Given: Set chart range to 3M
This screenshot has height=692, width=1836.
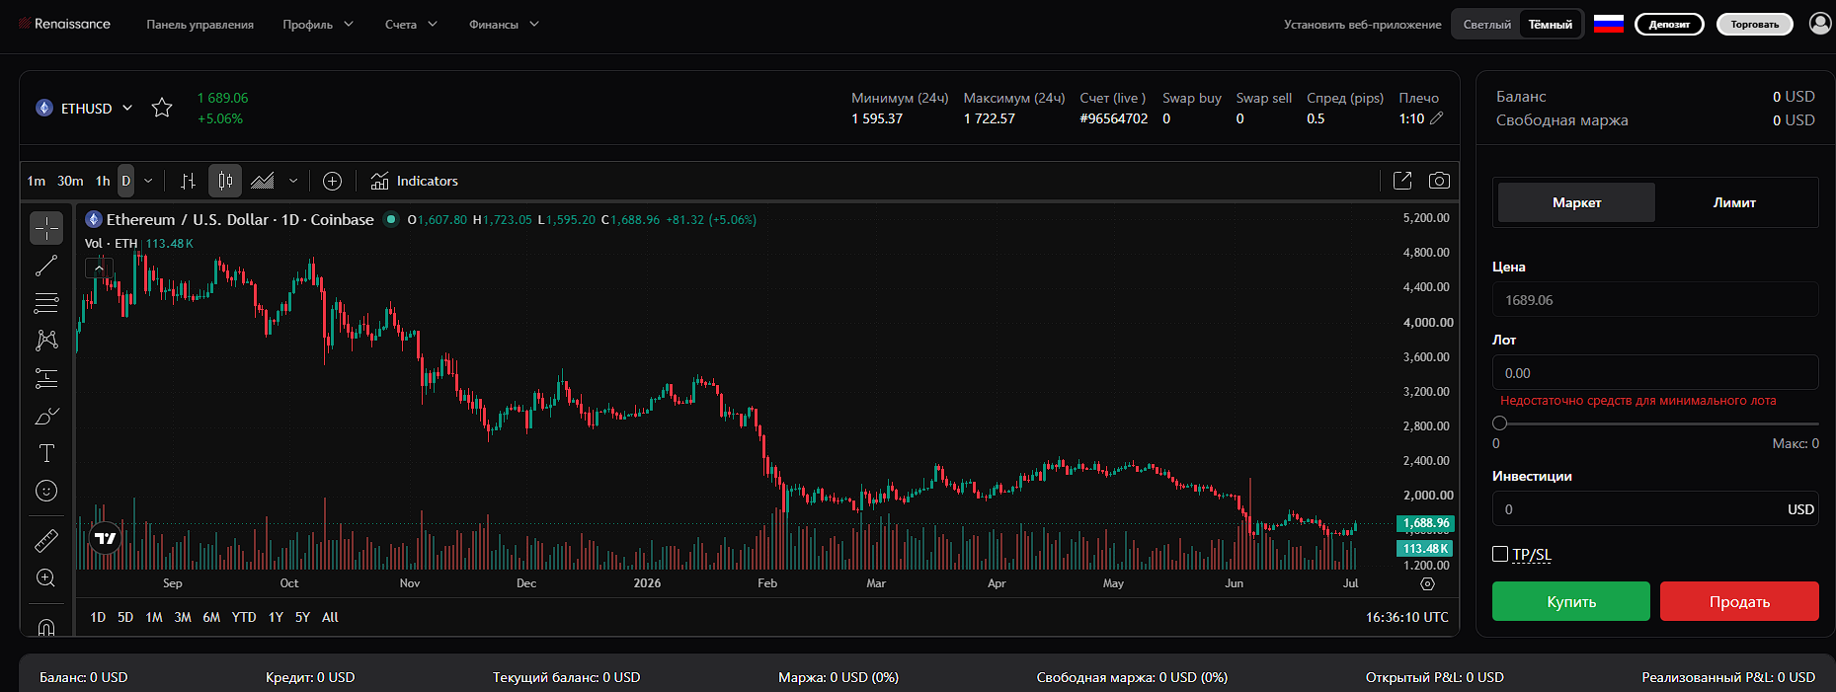Looking at the screenshot, I should coord(183,617).
